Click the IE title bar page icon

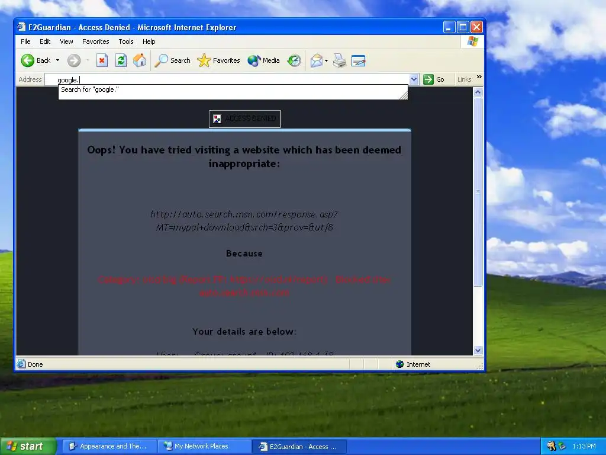point(21,27)
